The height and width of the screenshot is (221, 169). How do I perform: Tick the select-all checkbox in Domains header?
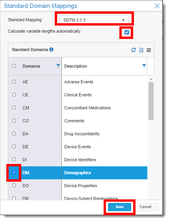point(14,66)
